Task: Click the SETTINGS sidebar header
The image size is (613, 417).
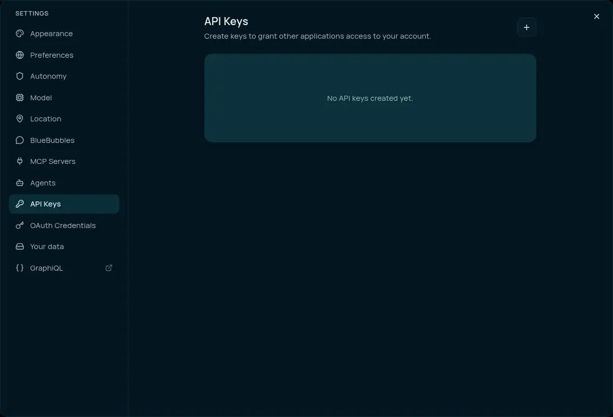Action: point(32,13)
